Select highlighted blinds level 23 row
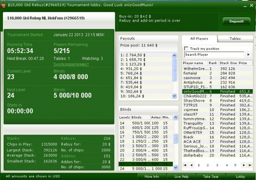The image size is (256, 180). (146, 164)
